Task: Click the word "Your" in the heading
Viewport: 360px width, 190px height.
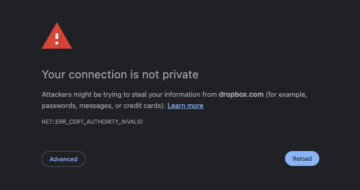Action: (54, 74)
